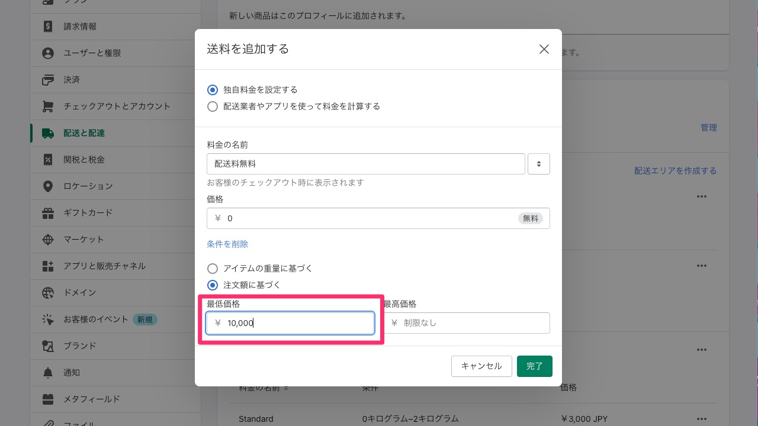Click the 関税と税金 percent icon
The height and width of the screenshot is (426, 758).
48,160
